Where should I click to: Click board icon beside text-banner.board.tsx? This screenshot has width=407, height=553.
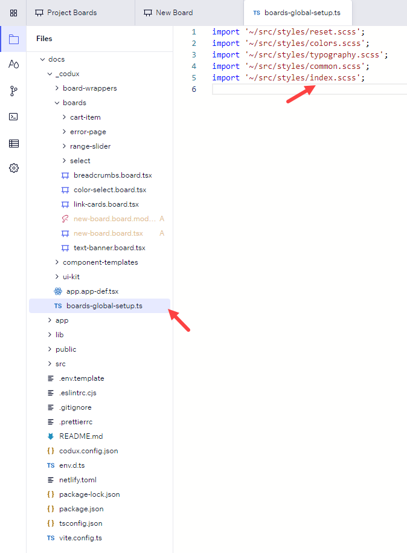pos(65,248)
